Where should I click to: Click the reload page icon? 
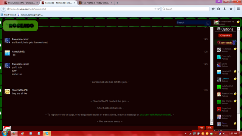pos(158,9)
